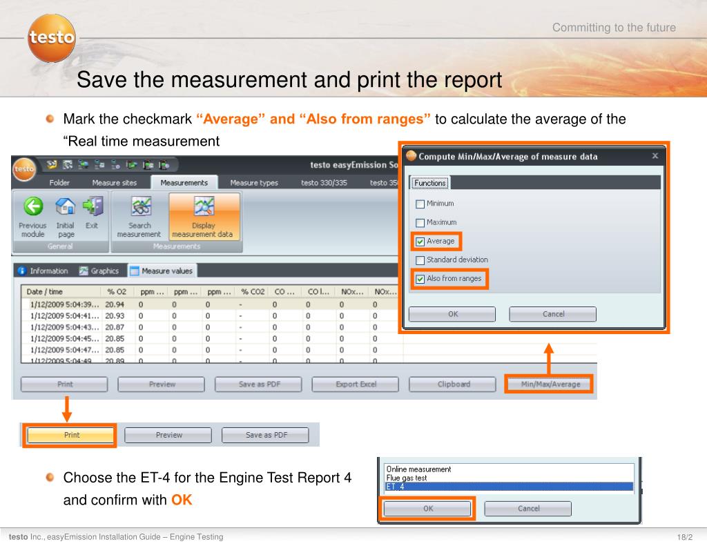Click Save as PDF beside Export Excel
707x546 pixels.
(259, 384)
